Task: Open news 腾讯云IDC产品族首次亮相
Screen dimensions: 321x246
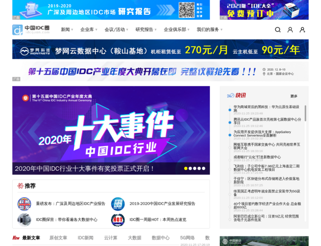Action: point(267,121)
